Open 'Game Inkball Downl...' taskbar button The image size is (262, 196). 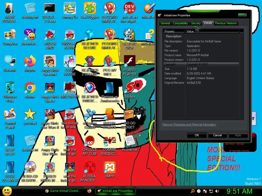click(63, 191)
